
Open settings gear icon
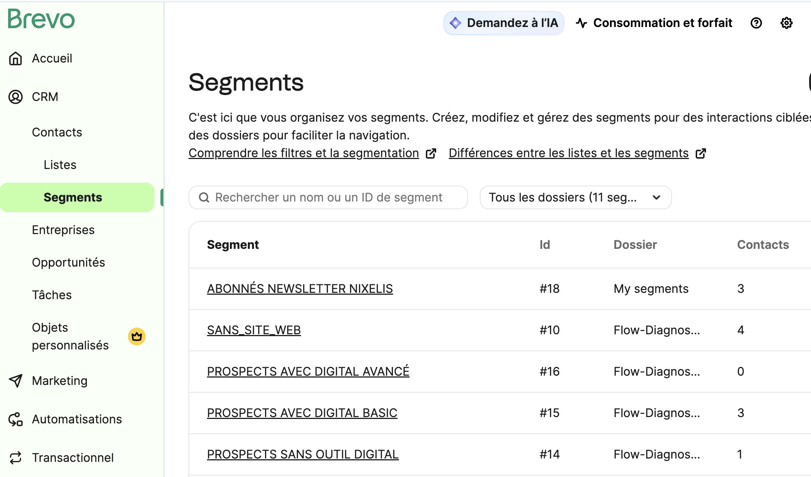tap(786, 23)
